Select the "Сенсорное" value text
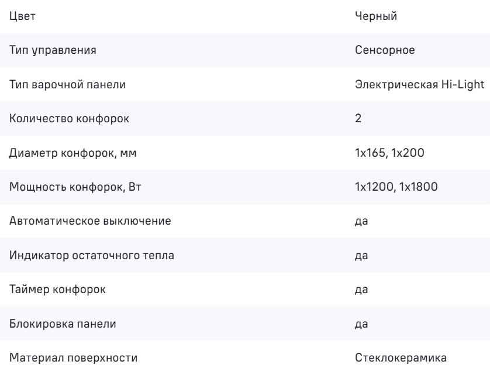The height and width of the screenshot is (375, 490). coord(385,50)
